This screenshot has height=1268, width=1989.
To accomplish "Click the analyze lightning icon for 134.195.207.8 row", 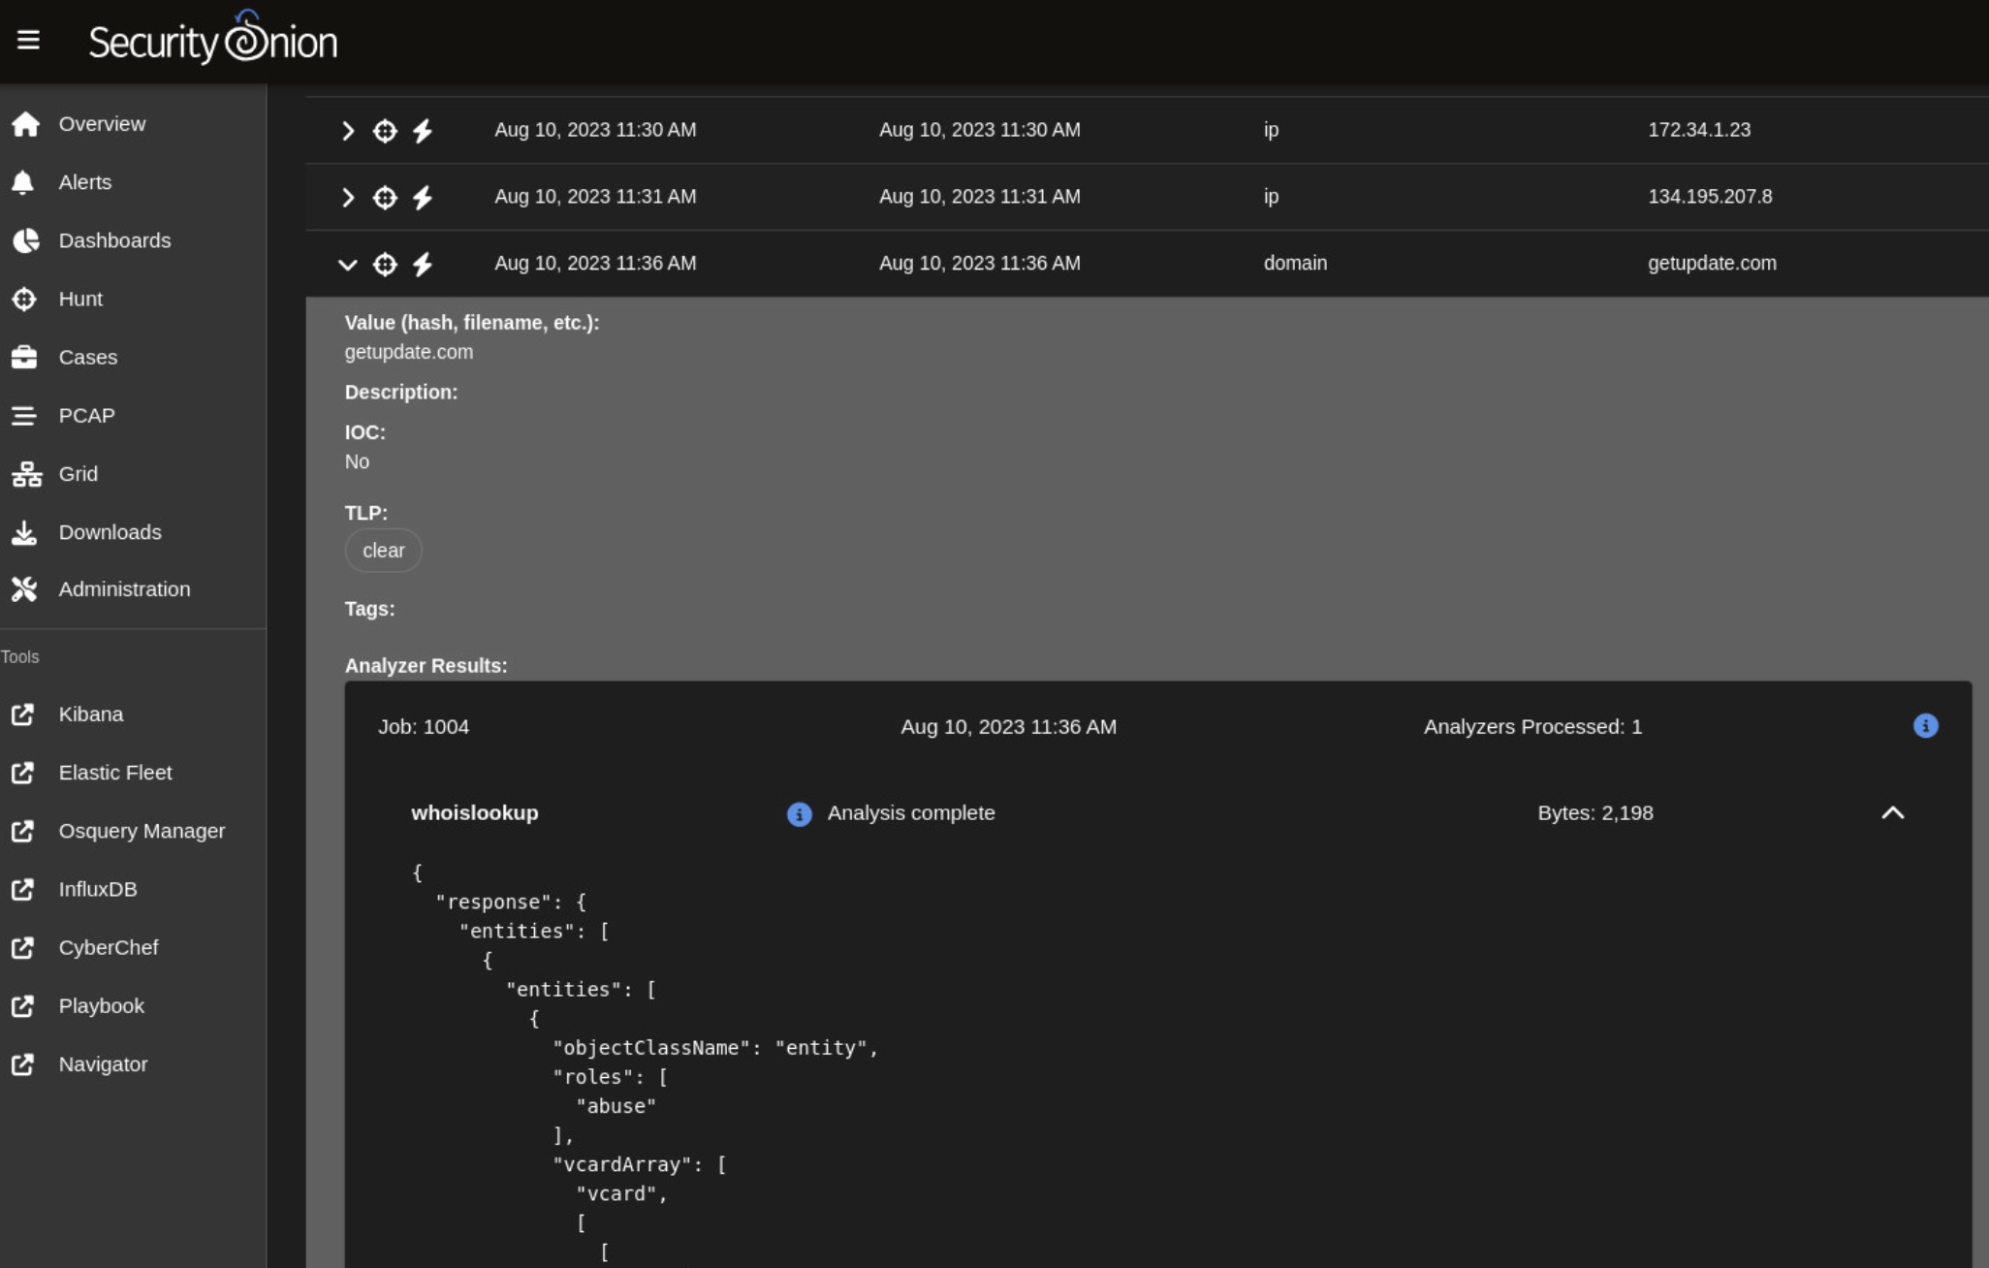I will [423, 198].
